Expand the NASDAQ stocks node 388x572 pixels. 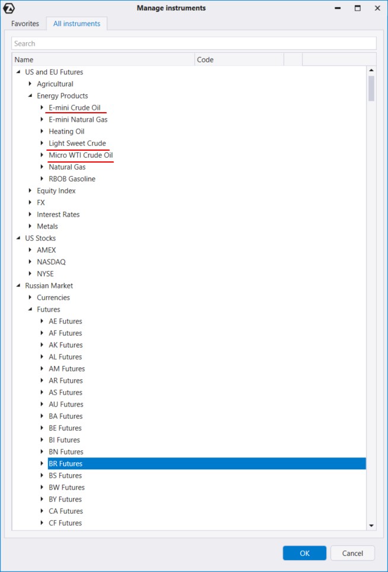[x=30, y=262]
